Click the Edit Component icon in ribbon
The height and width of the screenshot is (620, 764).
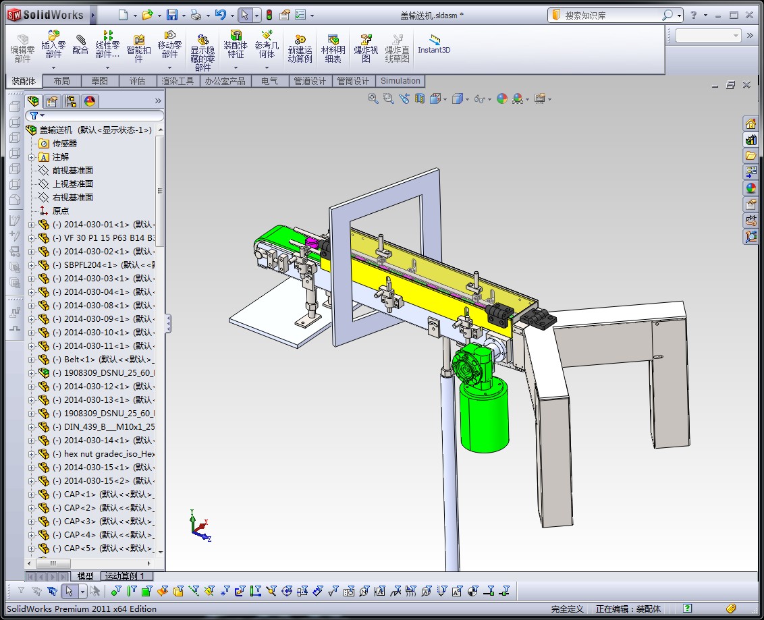22,49
